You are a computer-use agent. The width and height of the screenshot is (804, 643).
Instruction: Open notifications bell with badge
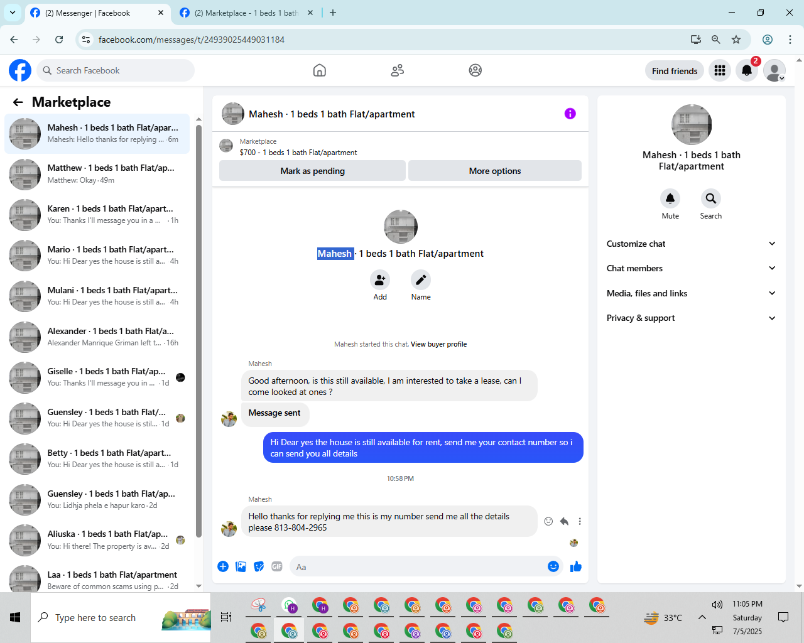[747, 71]
